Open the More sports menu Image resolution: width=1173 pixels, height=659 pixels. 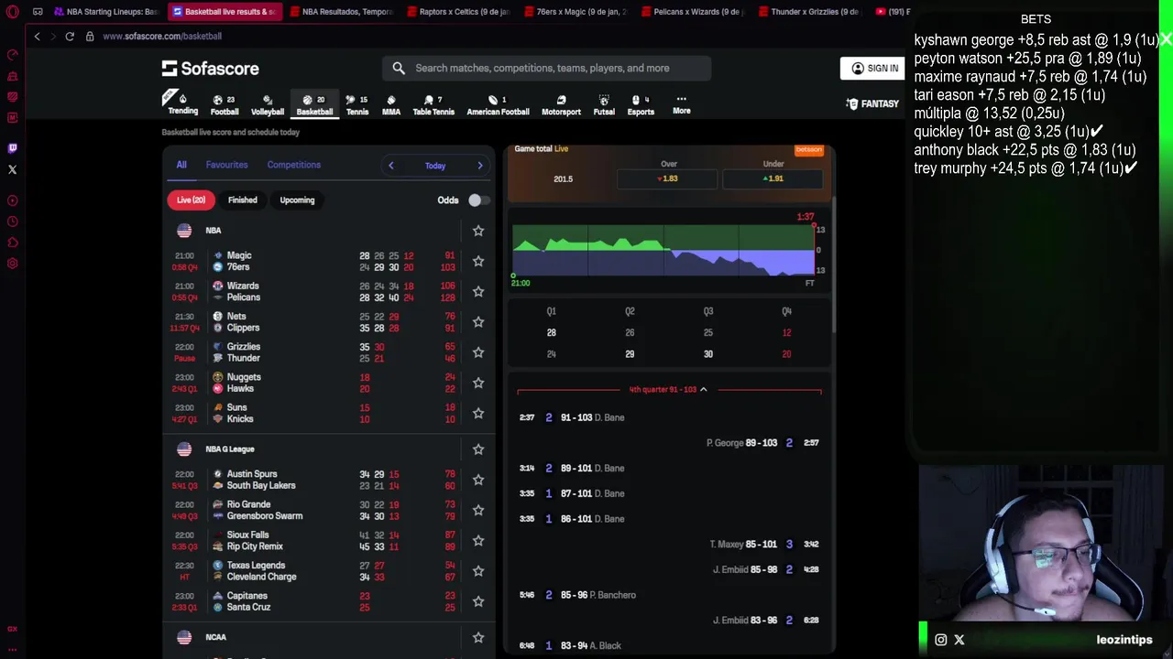[x=682, y=104]
